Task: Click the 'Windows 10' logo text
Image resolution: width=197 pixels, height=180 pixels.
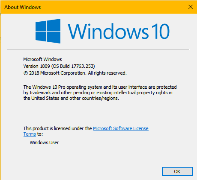Action: 119,32
